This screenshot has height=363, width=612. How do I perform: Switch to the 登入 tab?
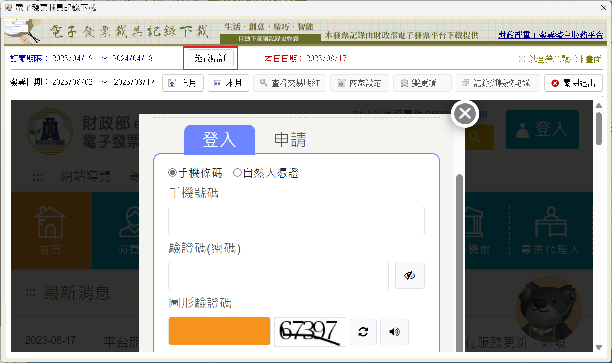[x=219, y=140]
